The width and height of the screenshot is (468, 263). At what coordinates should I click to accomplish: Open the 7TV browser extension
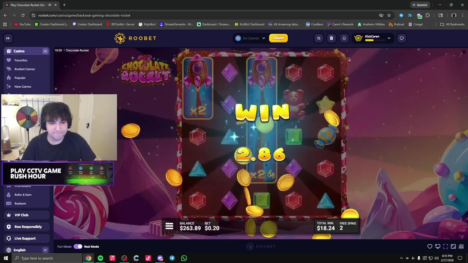[x=410, y=15]
